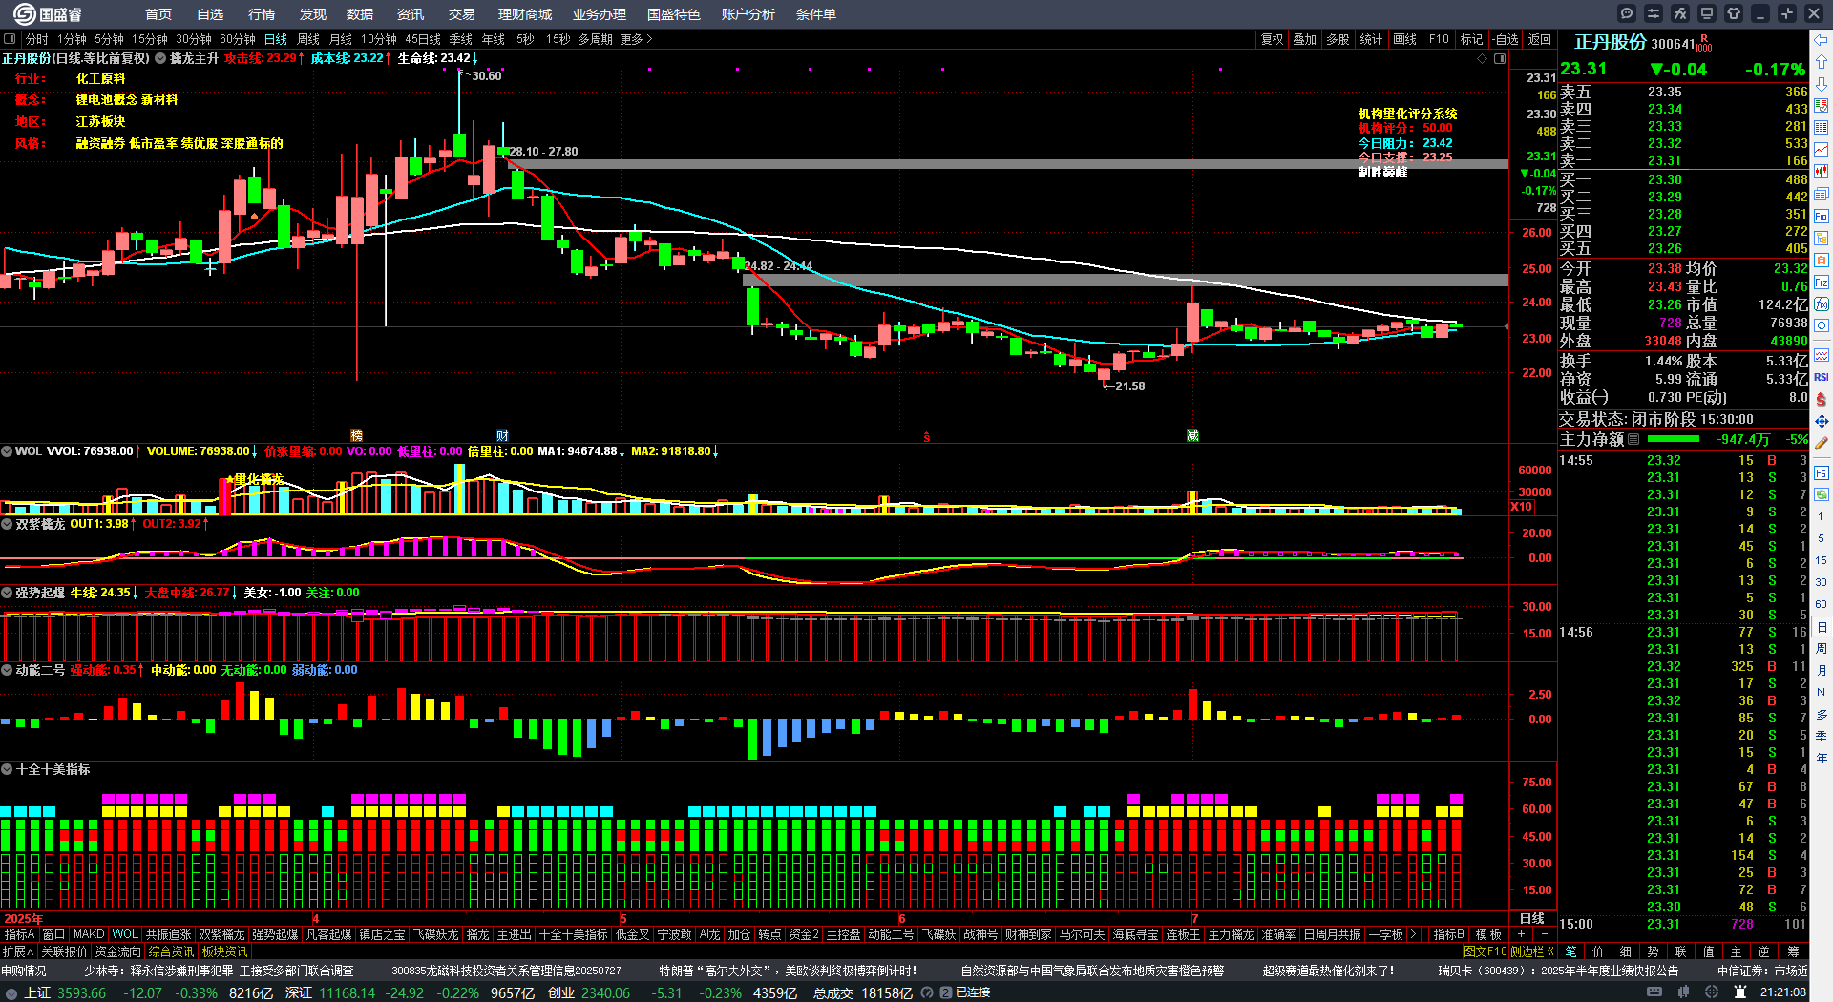Open the chat message icon in title bar
Screen dimensions: 1833x1002
tap(1627, 13)
